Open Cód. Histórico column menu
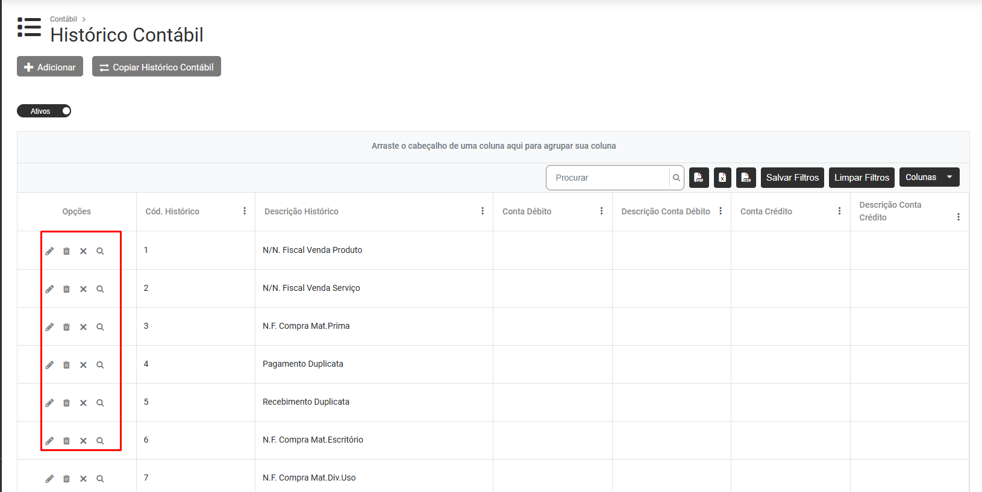 [x=245, y=211]
